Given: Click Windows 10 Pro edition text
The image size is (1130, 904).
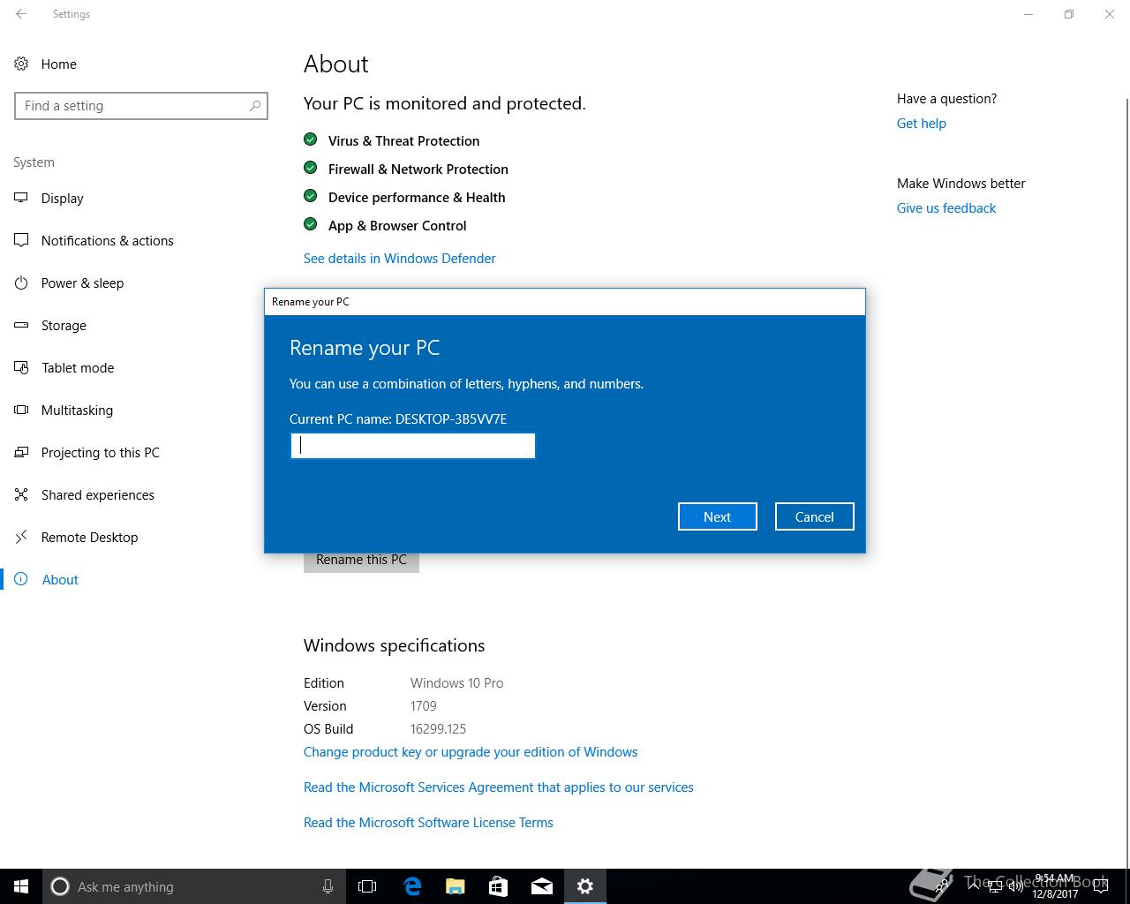Looking at the screenshot, I should tap(456, 683).
